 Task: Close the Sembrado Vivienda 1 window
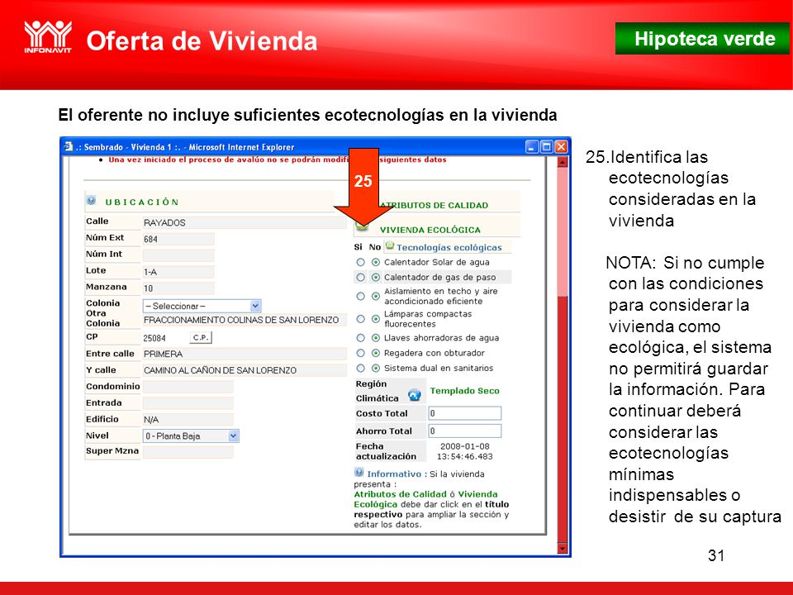[x=561, y=147]
